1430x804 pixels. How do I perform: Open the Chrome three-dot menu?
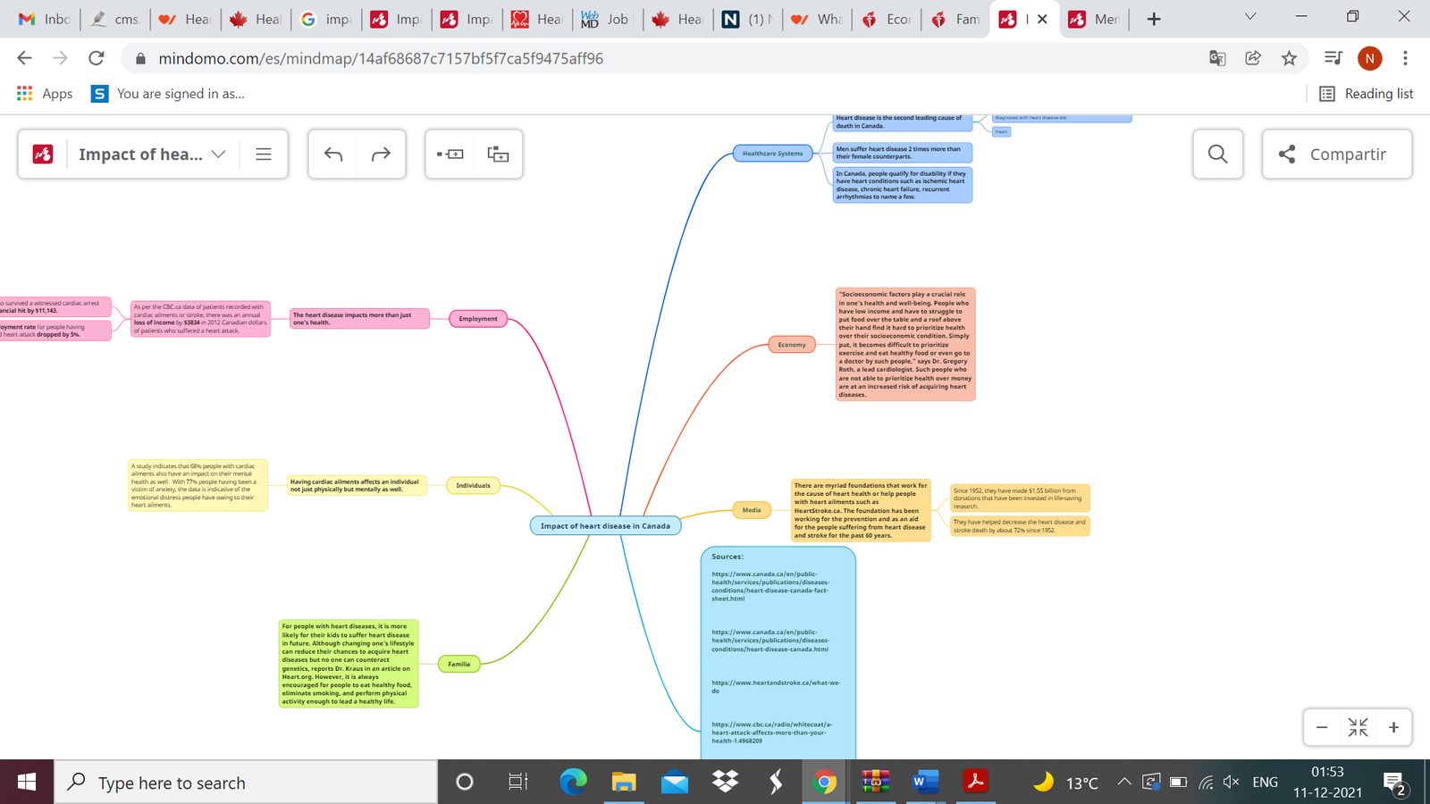point(1405,58)
